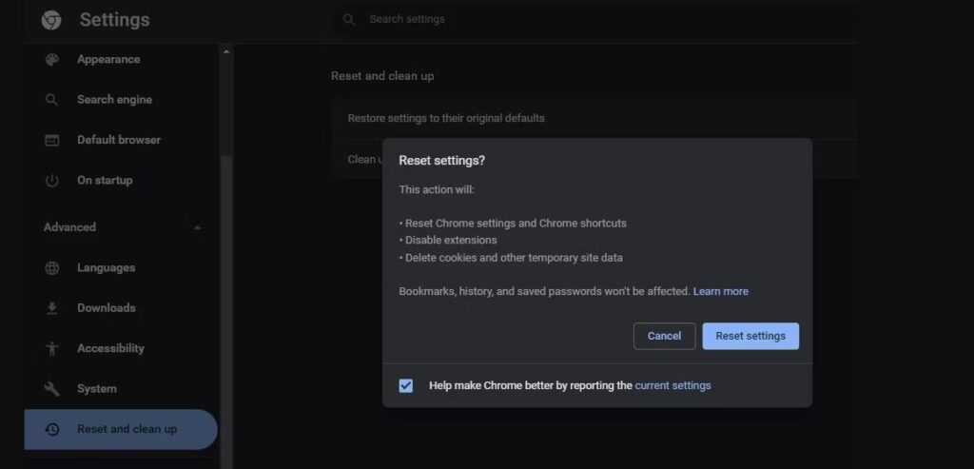Click the Reset and clean up page heading
The height and width of the screenshot is (469, 974).
tap(382, 76)
